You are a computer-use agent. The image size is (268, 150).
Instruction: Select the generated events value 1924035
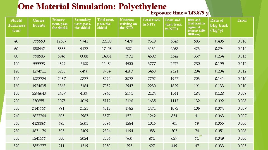click(39, 86)
